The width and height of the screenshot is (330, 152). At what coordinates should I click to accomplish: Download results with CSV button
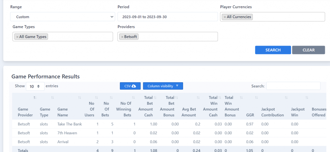pyautogui.click(x=130, y=86)
